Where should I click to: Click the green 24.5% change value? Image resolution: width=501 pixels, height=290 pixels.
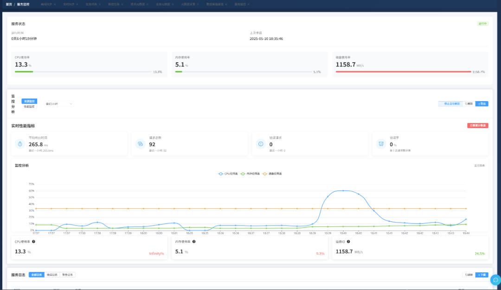(480, 253)
